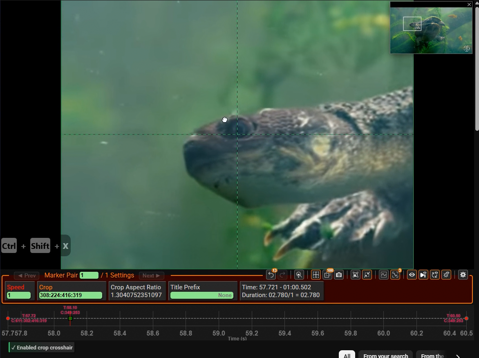The width and height of the screenshot is (479, 358).
Task: Edit the Marker Pair number field
Action: [89, 275]
